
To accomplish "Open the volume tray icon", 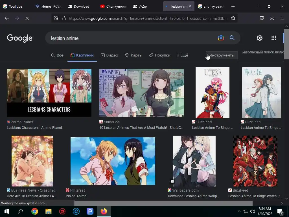I will pos(253,211).
